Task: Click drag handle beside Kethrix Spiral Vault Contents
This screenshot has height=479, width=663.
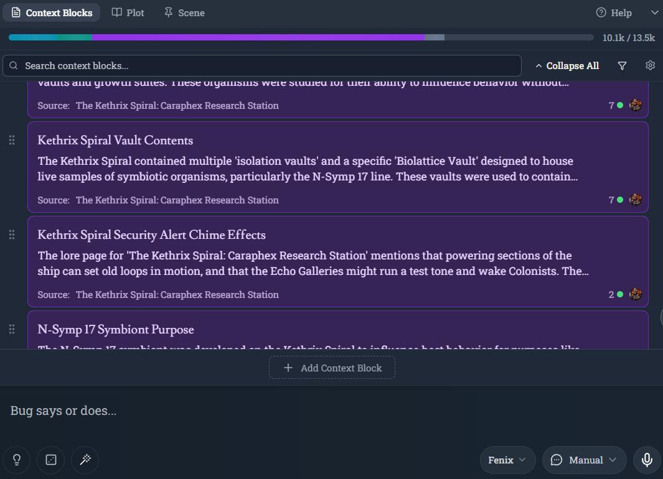Action: click(x=12, y=140)
